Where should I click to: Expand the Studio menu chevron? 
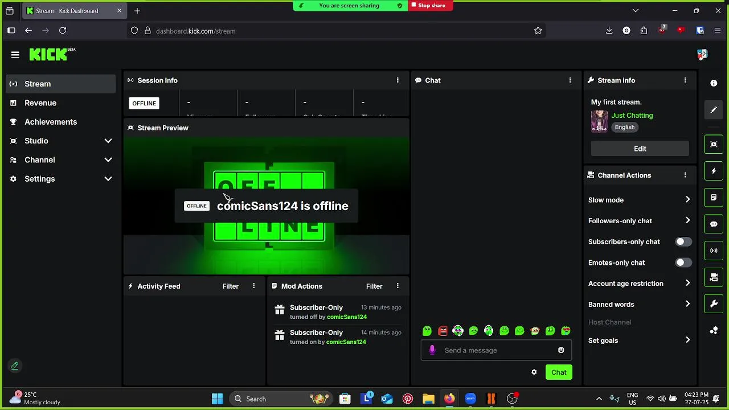pyautogui.click(x=108, y=141)
